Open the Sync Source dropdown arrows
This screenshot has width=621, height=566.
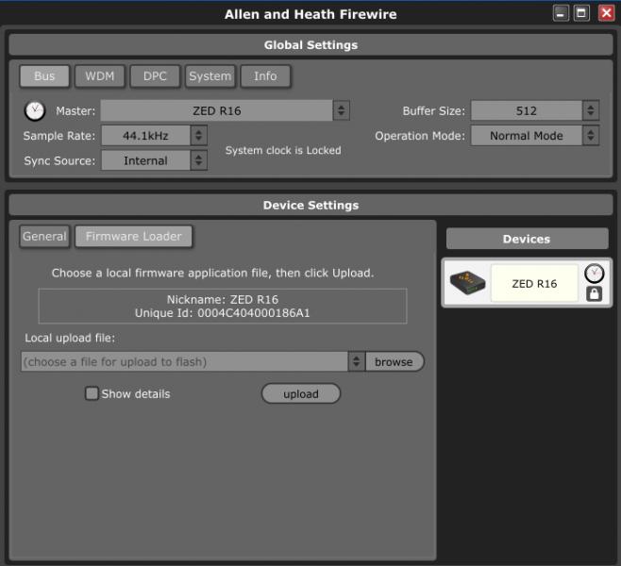click(x=199, y=160)
